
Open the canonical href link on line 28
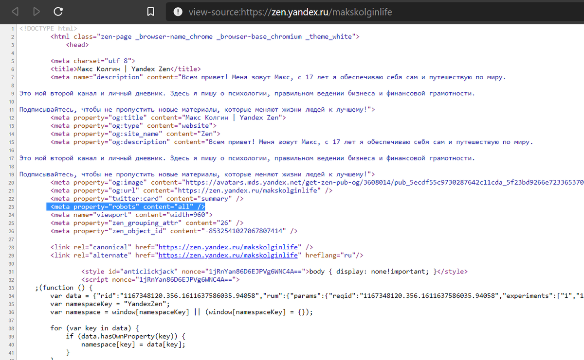228,247
